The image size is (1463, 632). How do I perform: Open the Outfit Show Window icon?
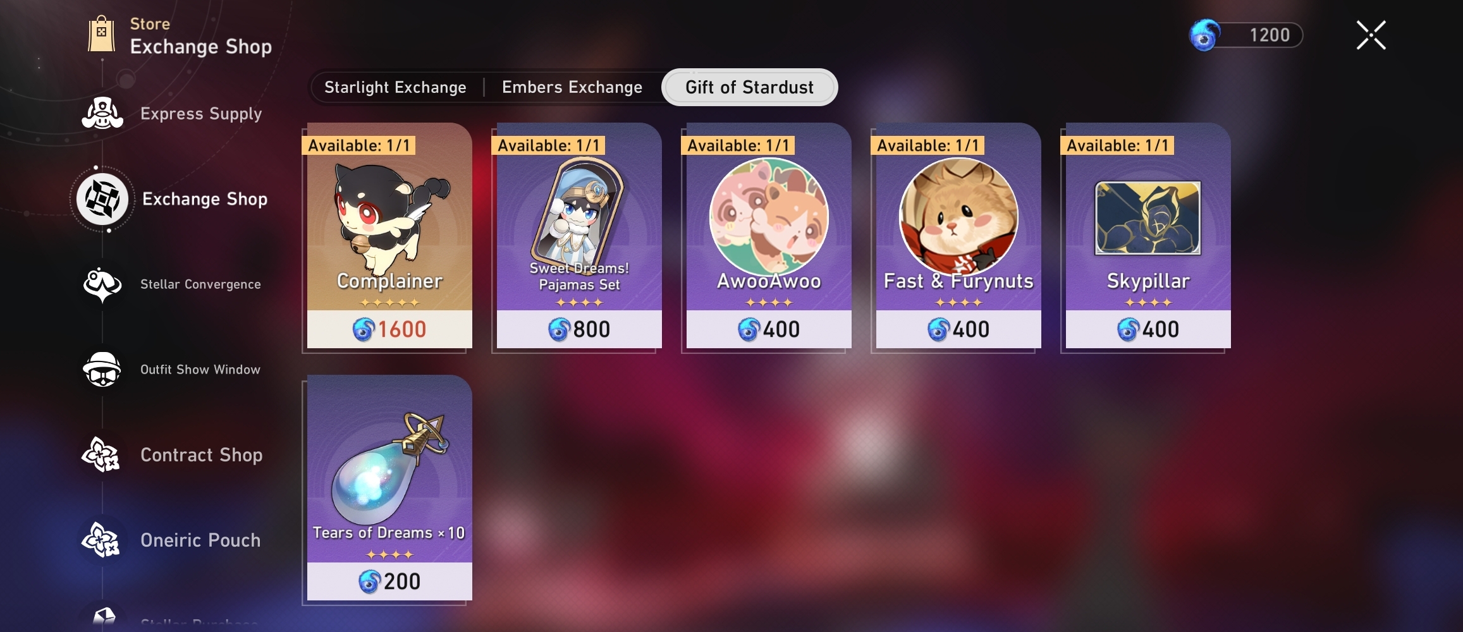(102, 370)
